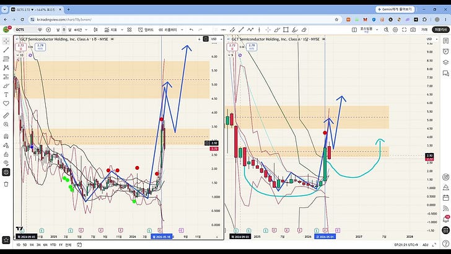Expand the indicators favorites dropdown arrow
This screenshot has height=254, width=451.
tap(122, 30)
